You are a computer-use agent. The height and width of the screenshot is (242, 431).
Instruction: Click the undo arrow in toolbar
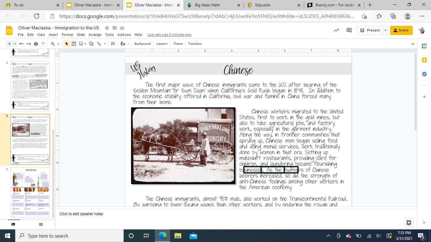click(21, 44)
